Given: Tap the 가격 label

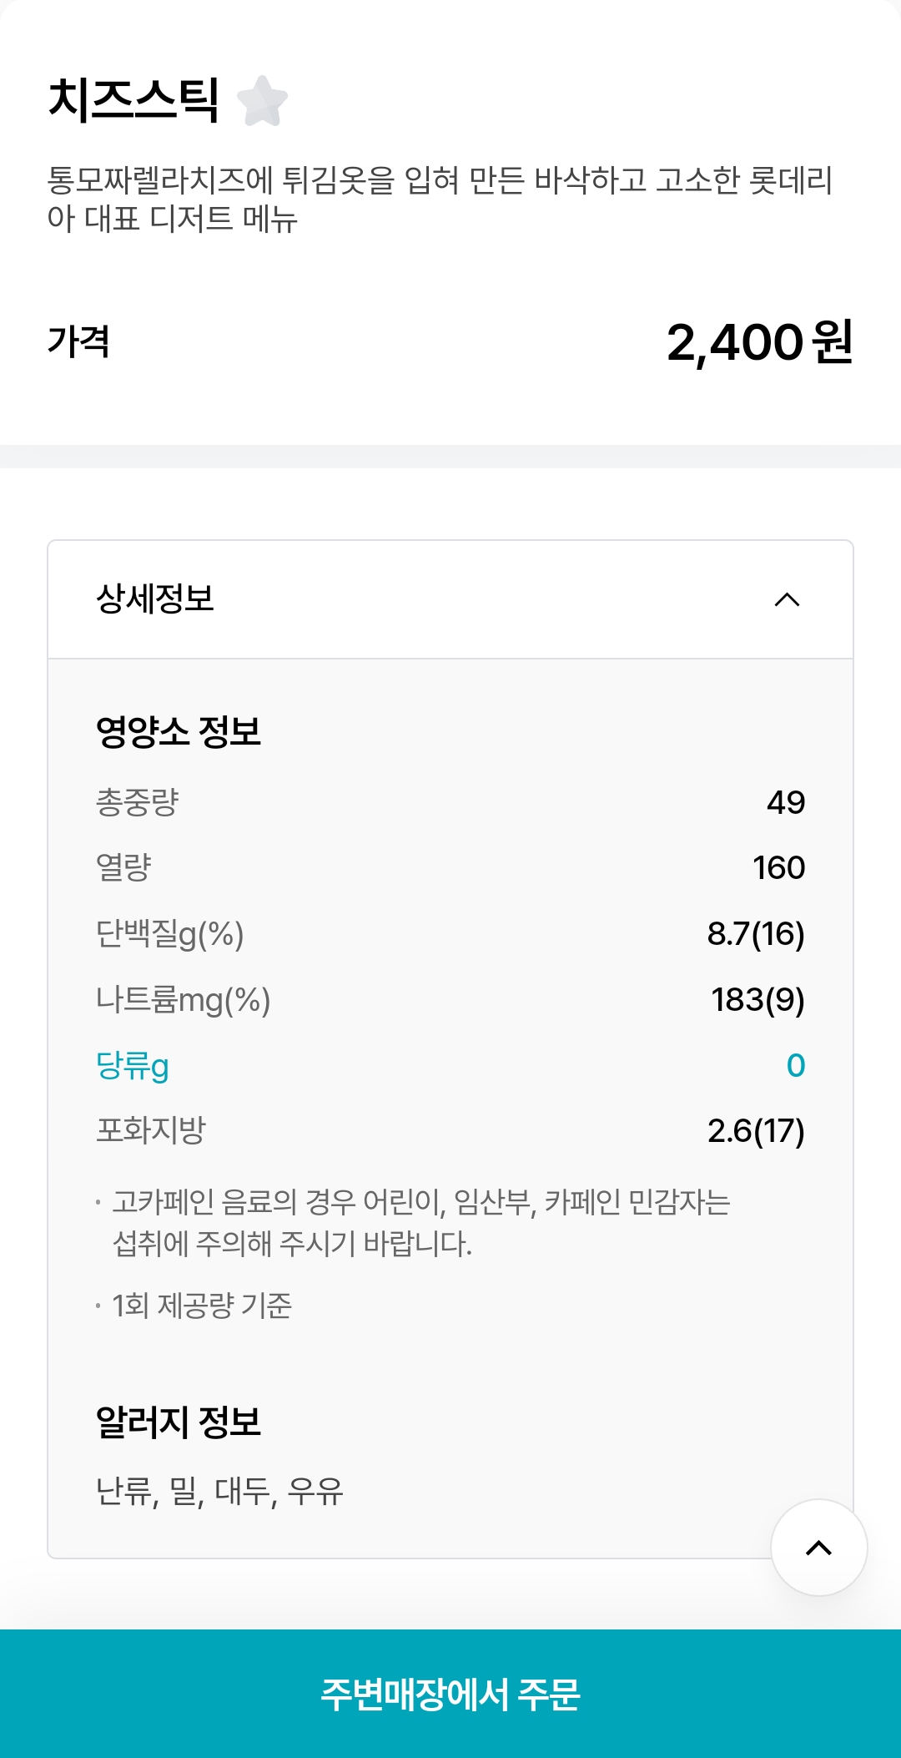Looking at the screenshot, I should pos(78,341).
